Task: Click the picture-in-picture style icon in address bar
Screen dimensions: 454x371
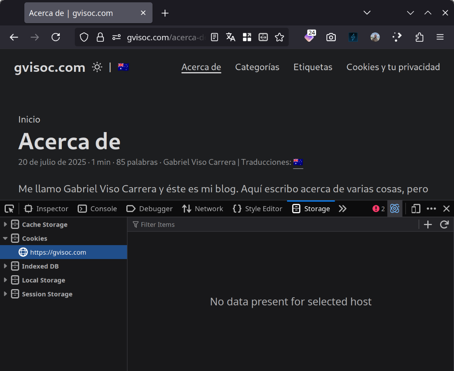Action: coord(263,37)
